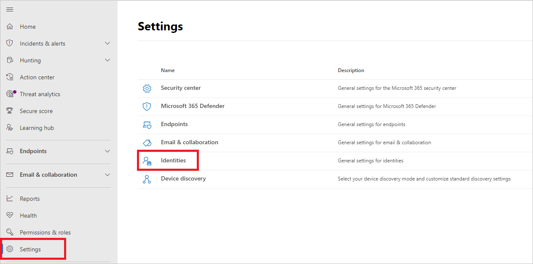Image resolution: width=533 pixels, height=264 pixels.
Task: Expand Email & collaboration sidebar chevron
Action: 107,175
